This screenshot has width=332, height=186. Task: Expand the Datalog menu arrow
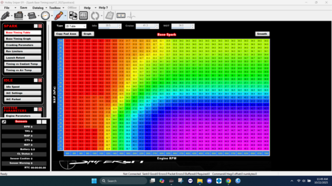(46, 8)
